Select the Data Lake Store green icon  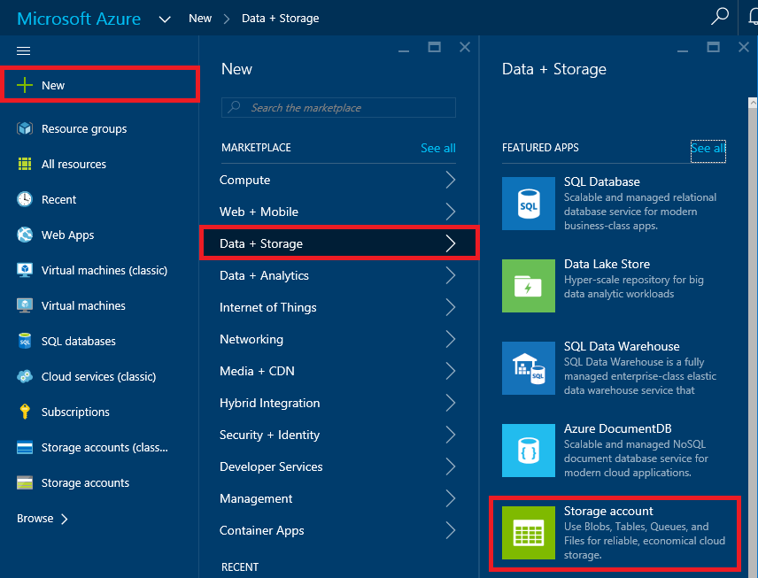point(528,285)
